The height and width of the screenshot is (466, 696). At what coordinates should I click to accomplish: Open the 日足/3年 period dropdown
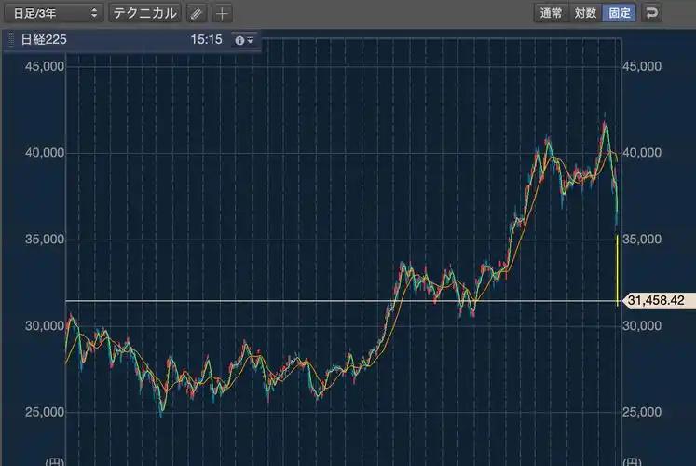[x=54, y=13]
